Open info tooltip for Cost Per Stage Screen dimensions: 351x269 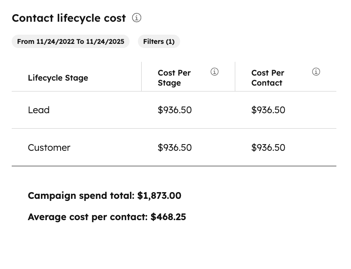pos(214,72)
